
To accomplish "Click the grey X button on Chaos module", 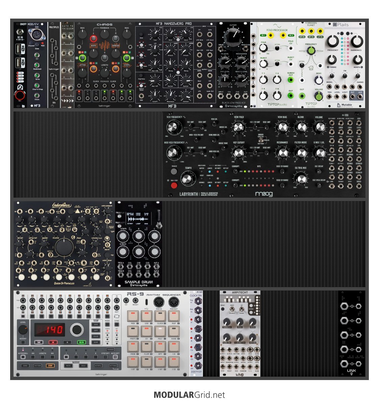I will coord(116,39).
